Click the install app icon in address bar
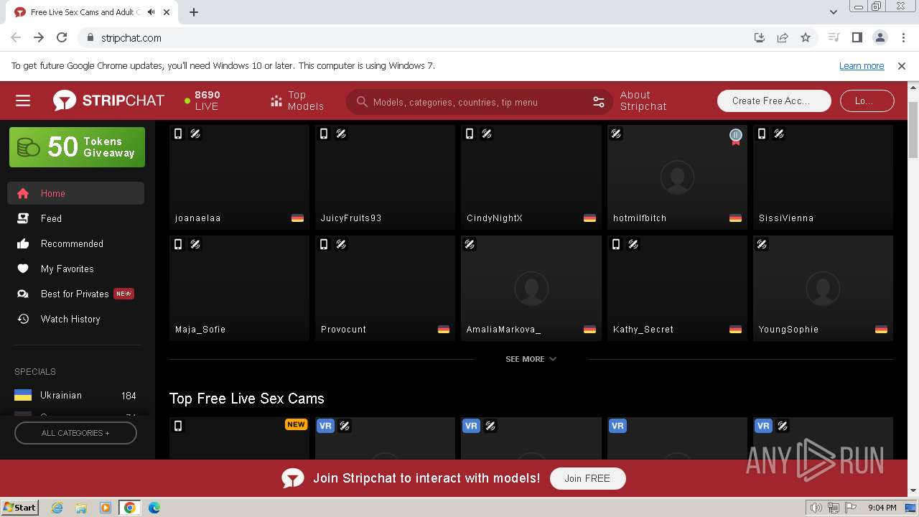The height and width of the screenshot is (517, 919). point(760,37)
